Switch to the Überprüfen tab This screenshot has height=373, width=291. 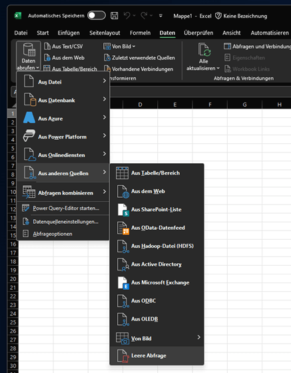198,33
